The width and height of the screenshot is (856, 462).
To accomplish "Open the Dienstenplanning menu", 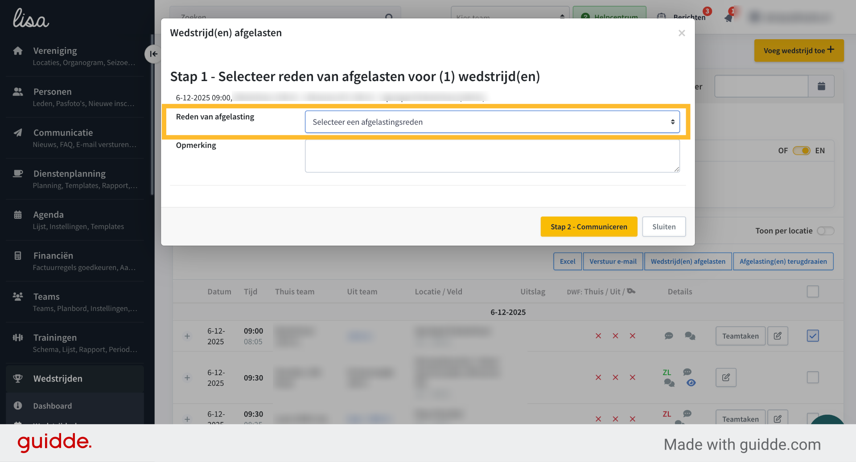I will coord(75,179).
